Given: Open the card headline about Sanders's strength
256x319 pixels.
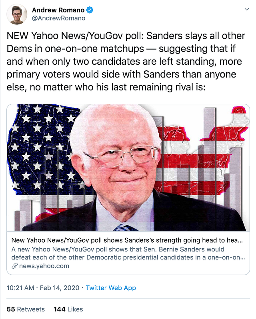Looking at the screenshot, I should pyautogui.click(x=127, y=241).
